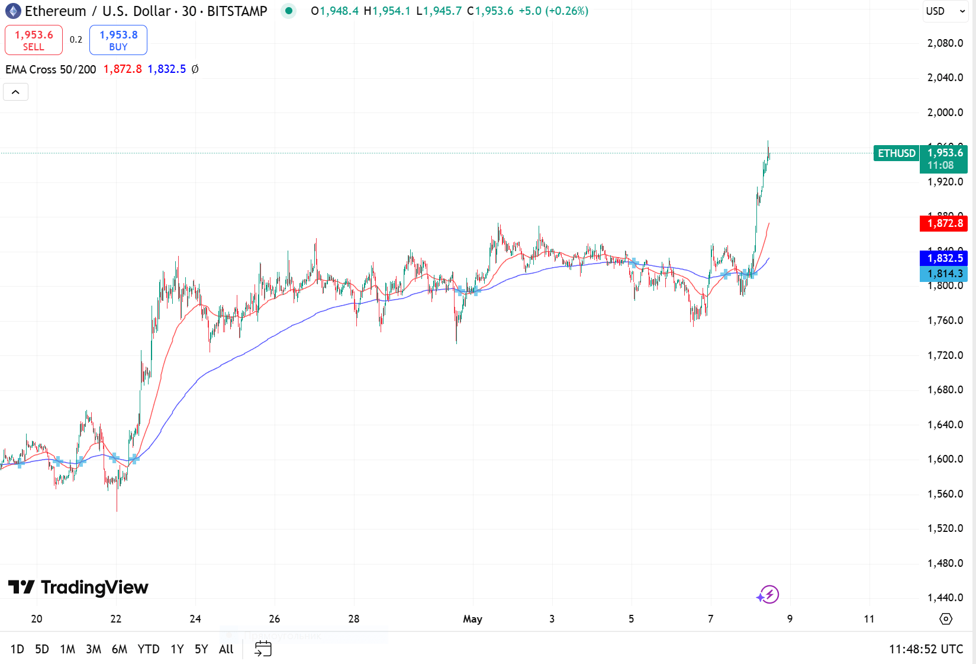Click the green market status dot

[288, 11]
